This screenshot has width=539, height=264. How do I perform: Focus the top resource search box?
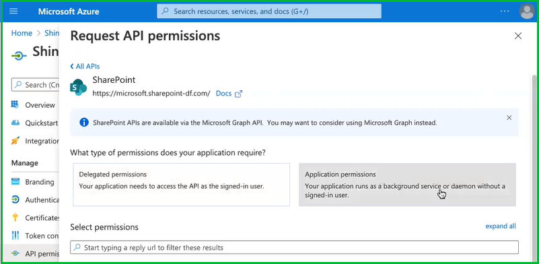point(269,11)
